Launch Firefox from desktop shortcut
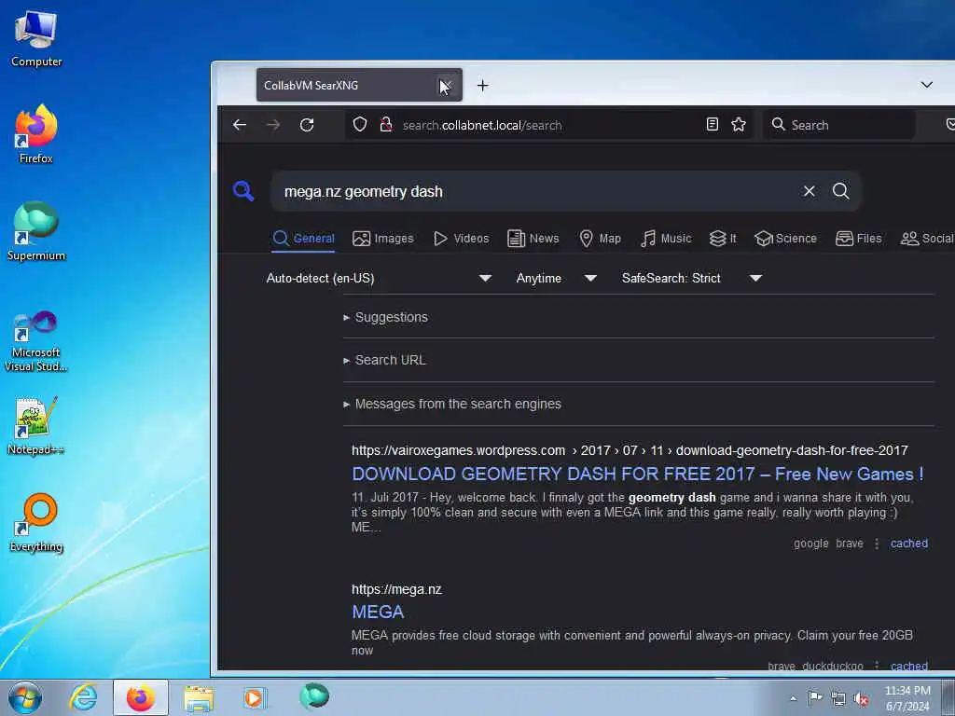The width and height of the screenshot is (955, 716). point(36,134)
